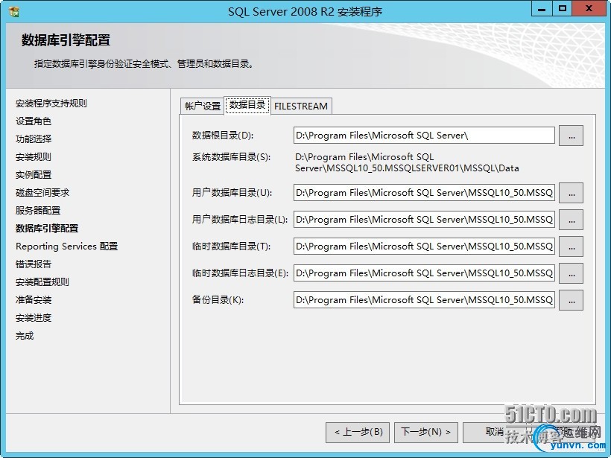Click the 临时数据库目录(T) path field
Viewport: 611px width, 458px height.
point(424,247)
